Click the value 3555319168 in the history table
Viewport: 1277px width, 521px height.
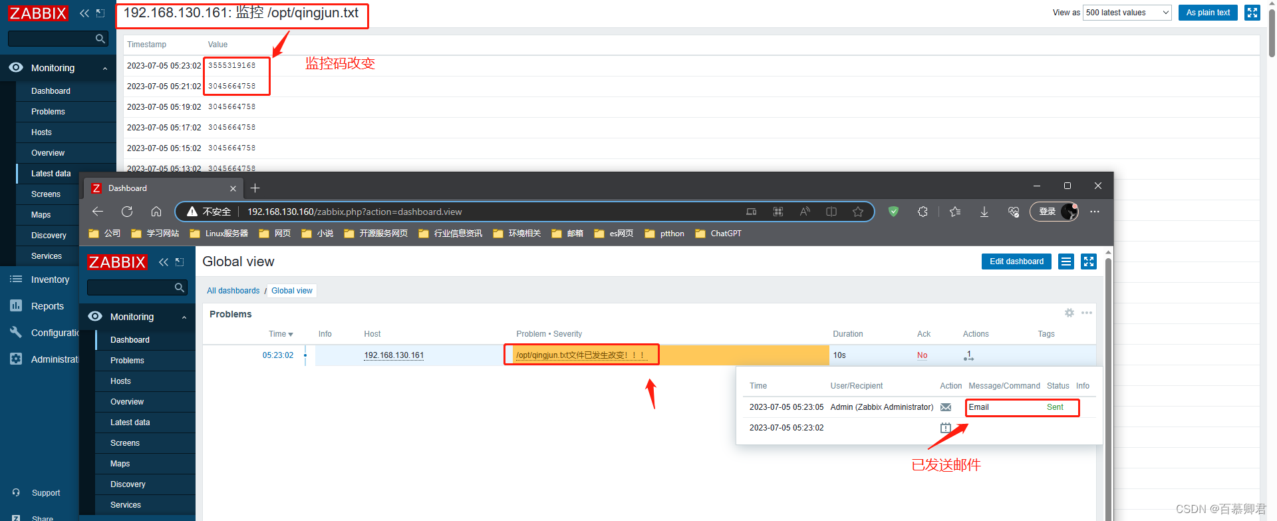(231, 65)
